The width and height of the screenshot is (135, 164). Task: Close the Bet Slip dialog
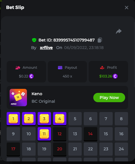point(127,8)
